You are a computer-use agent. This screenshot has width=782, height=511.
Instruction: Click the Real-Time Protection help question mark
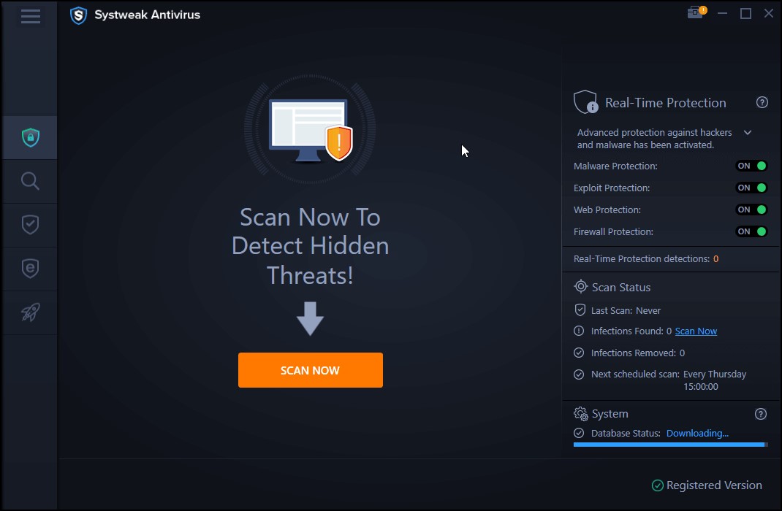[762, 102]
